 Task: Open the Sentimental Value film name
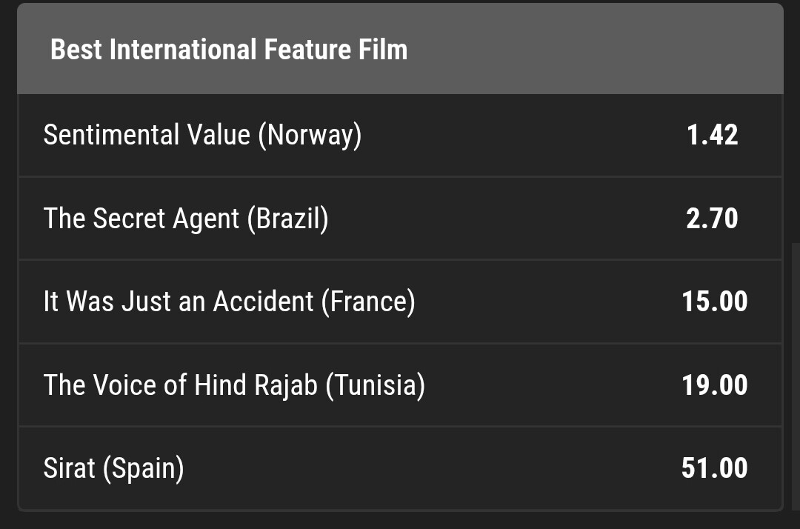[x=147, y=136]
